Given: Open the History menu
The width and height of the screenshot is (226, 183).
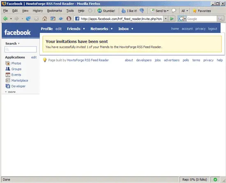Looking at the screenshot, I should 38,11.
